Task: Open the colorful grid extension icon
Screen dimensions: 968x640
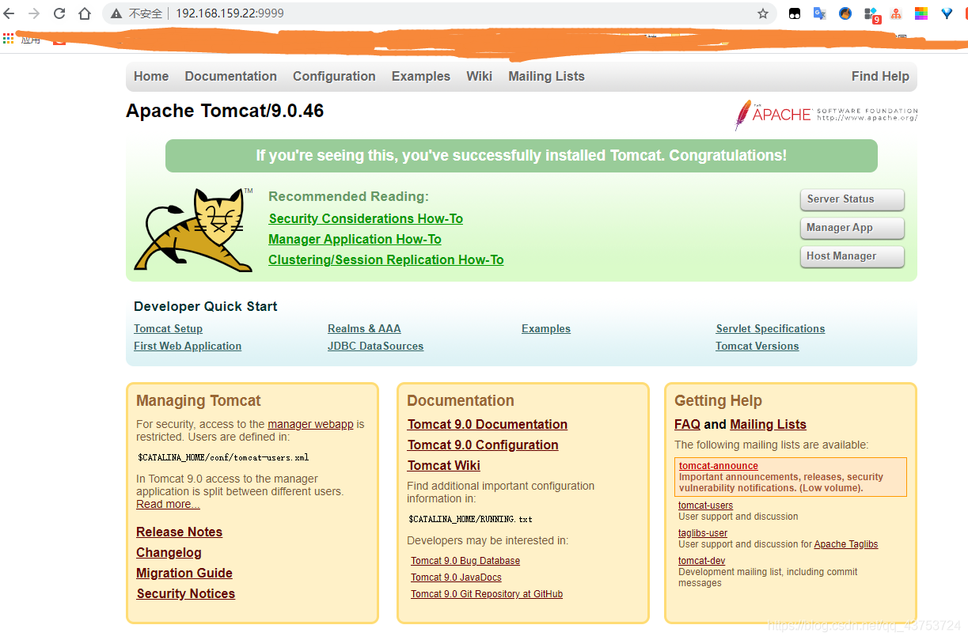Action: (921, 13)
